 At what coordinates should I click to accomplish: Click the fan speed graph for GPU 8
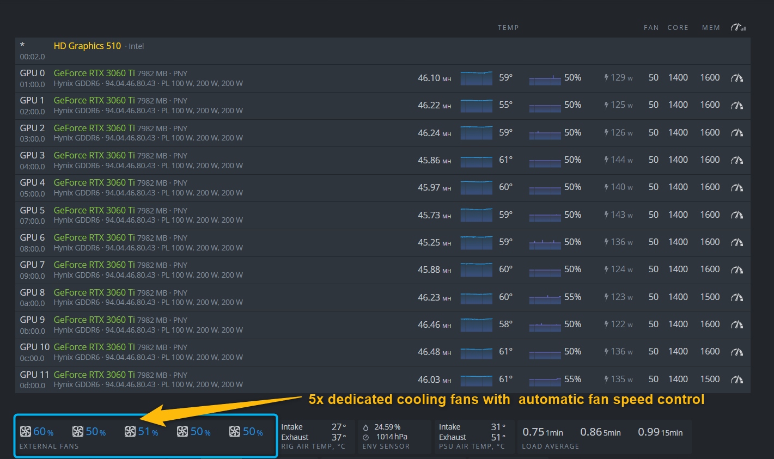[545, 297]
